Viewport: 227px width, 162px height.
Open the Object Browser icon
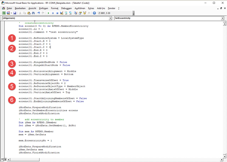[x=85, y=13]
